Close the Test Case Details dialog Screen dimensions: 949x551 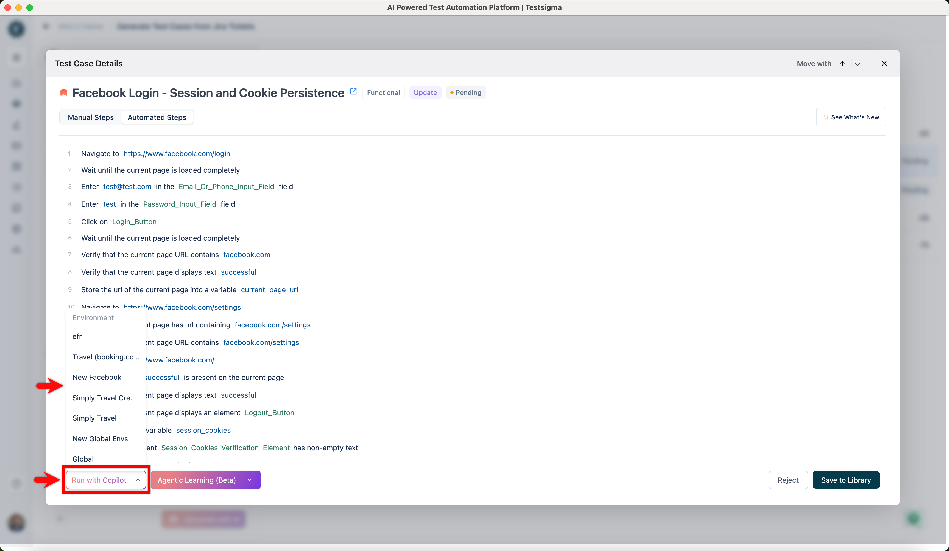pos(884,63)
